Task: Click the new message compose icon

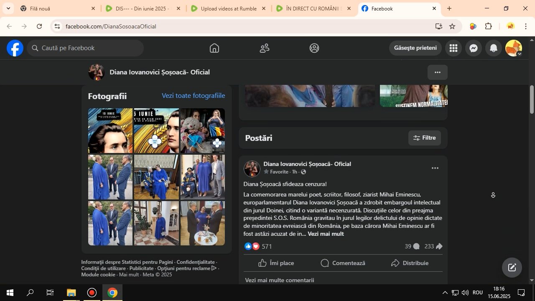Action: coord(512,268)
